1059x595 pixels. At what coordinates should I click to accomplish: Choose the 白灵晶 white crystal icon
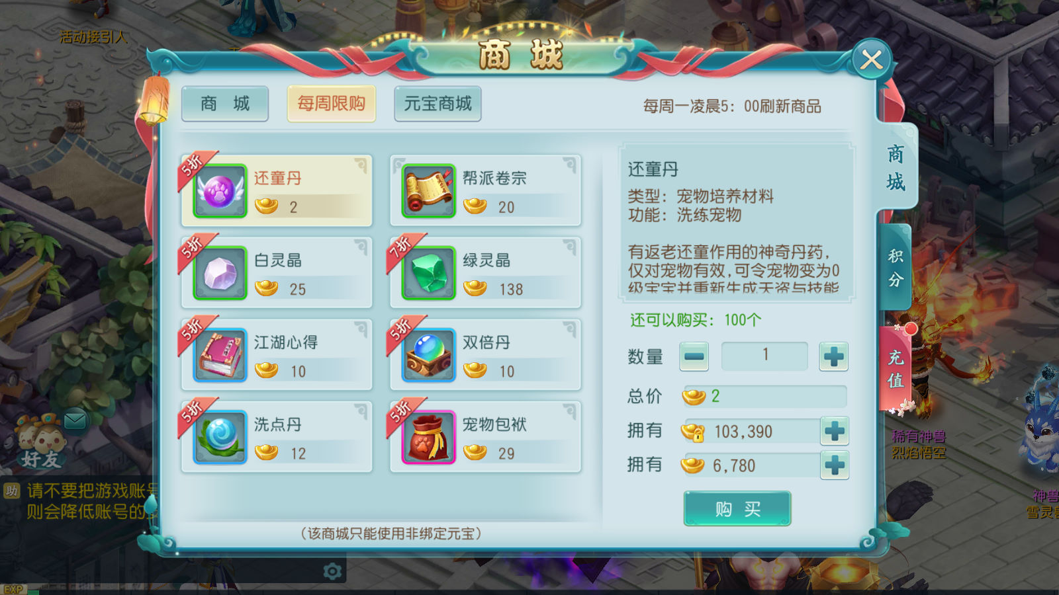point(220,273)
